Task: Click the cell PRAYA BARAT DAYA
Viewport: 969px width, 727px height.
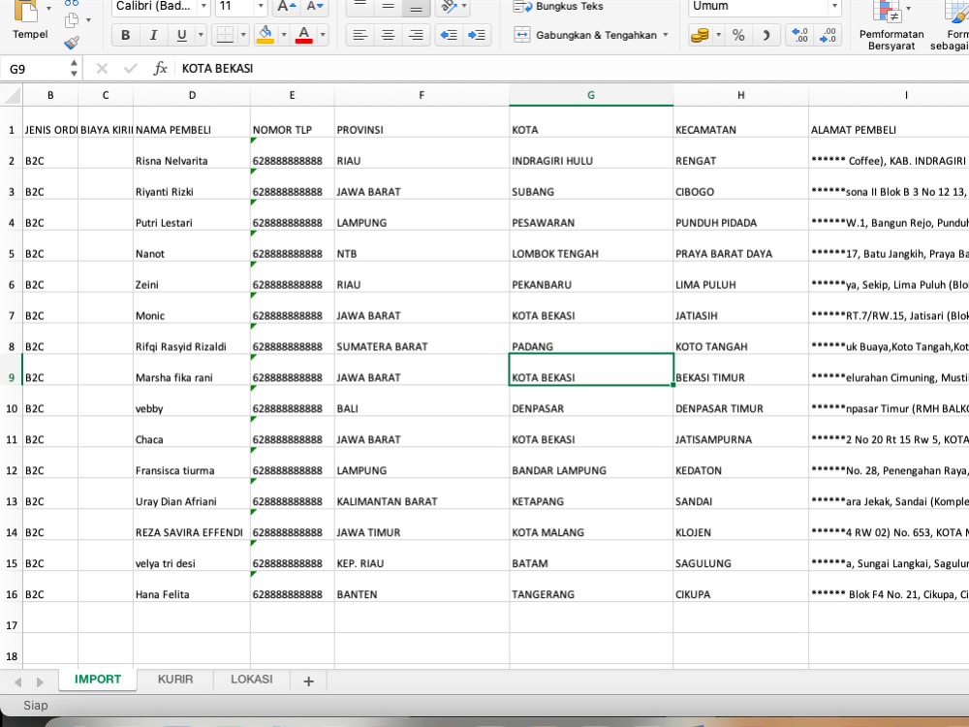Action: pos(740,246)
